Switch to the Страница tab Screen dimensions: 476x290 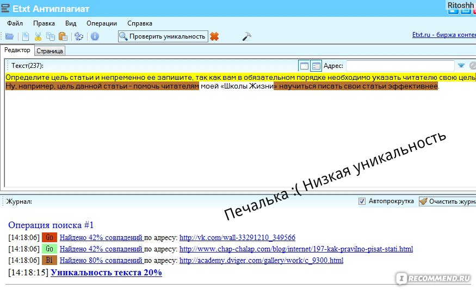[50, 51]
